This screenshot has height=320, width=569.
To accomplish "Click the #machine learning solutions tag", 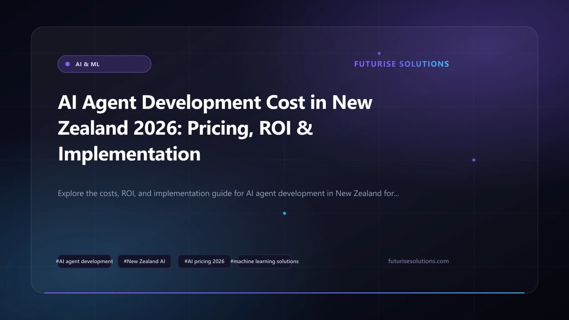I will click(264, 261).
